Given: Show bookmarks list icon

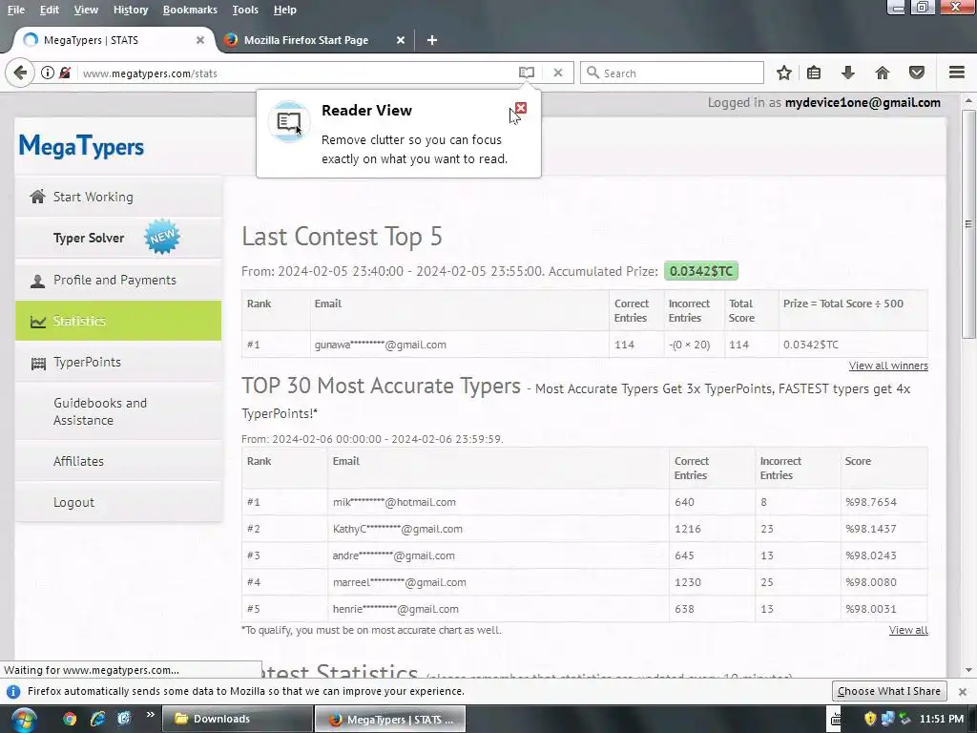Looking at the screenshot, I should (814, 73).
